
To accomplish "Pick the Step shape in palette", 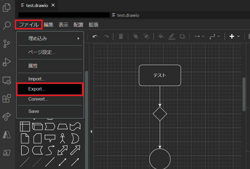I will click(x=50, y=127).
